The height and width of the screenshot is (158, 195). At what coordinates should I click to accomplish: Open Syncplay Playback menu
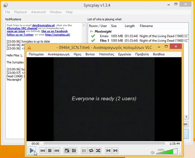pyautogui.click(x=20, y=12)
